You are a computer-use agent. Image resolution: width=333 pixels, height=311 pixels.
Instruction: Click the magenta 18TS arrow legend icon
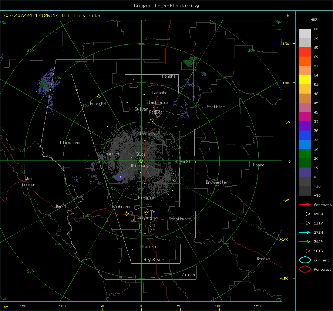click(x=305, y=251)
